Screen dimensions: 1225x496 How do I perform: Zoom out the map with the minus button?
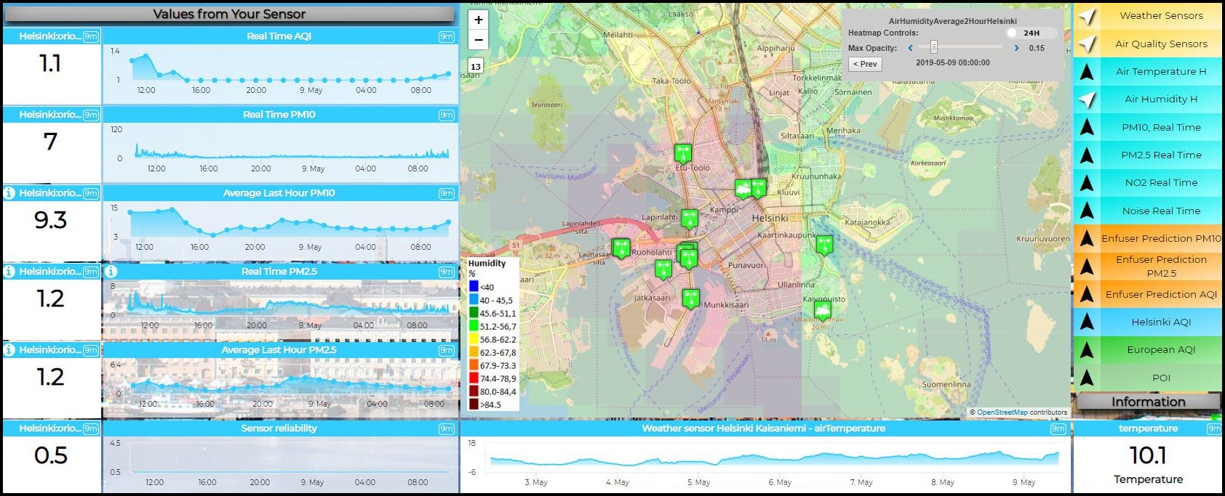(478, 40)
